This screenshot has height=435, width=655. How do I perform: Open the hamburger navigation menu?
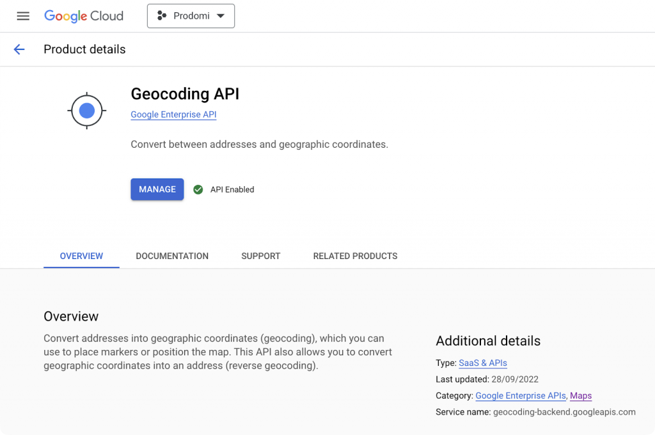coord(23,16)
